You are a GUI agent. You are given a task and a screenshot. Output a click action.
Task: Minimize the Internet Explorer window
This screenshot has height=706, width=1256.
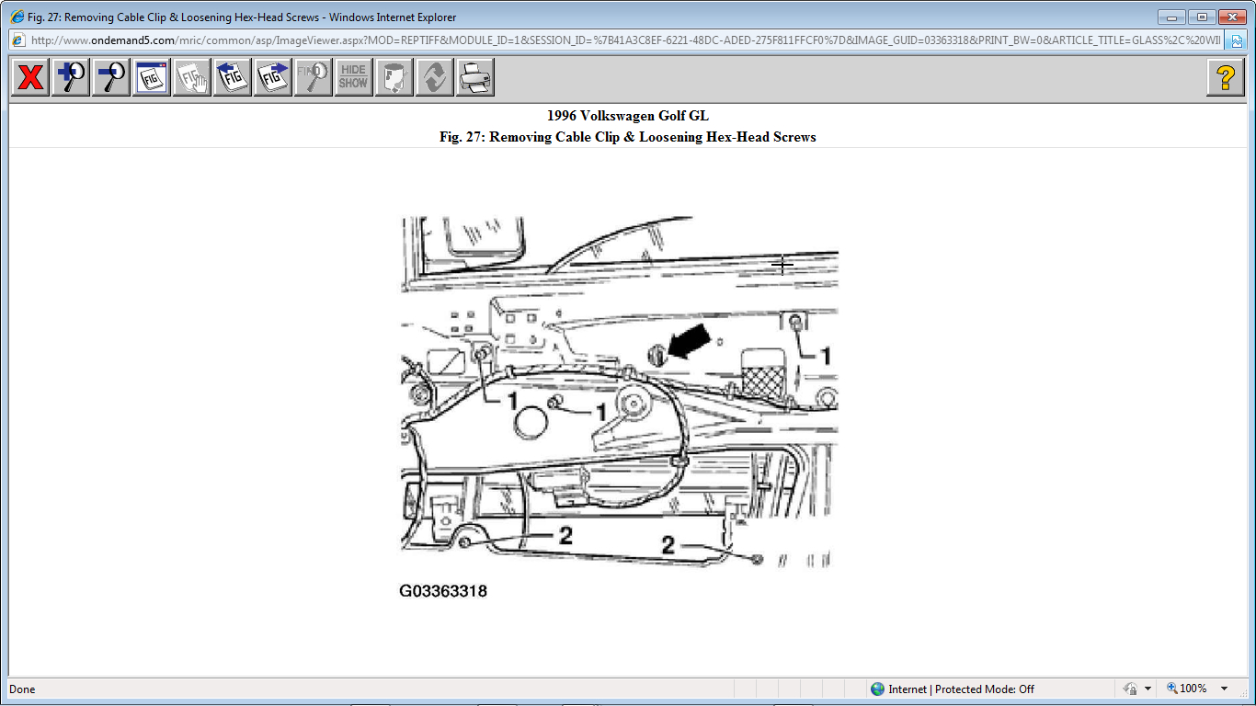pos(1171,17)
